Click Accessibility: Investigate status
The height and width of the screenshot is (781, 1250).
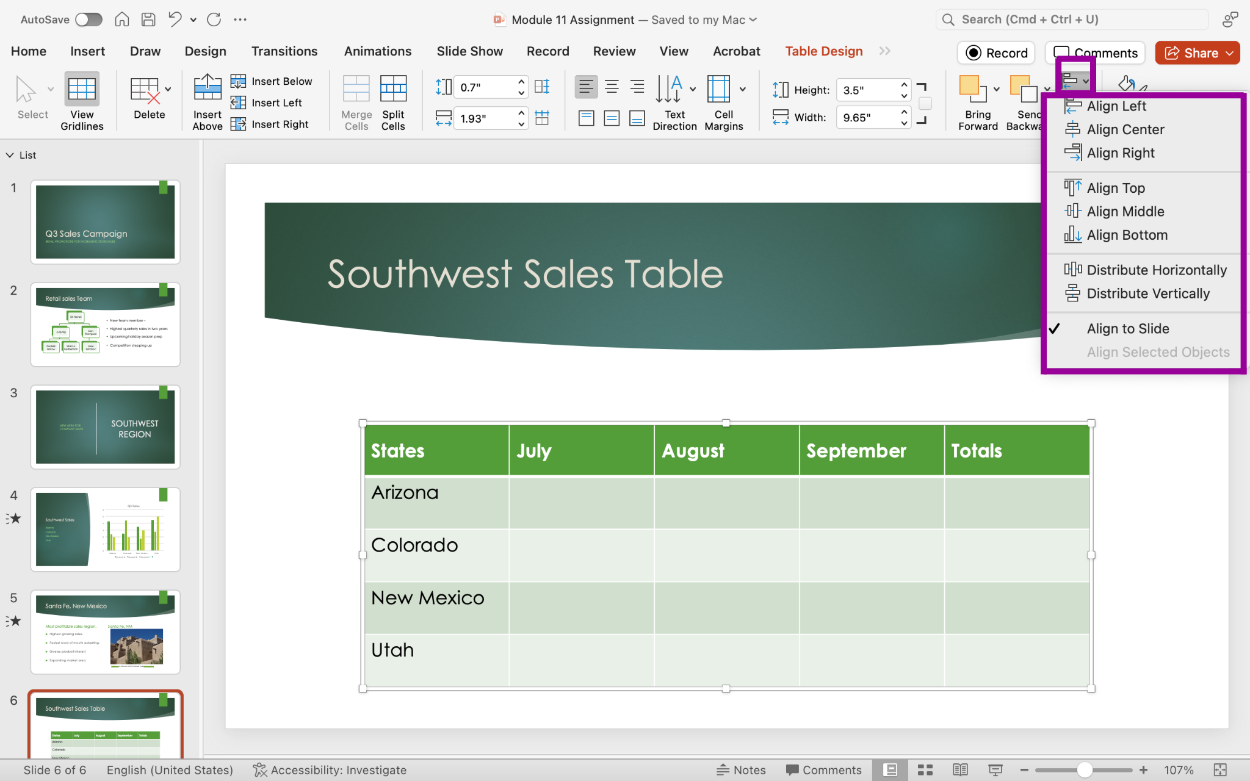330,770
